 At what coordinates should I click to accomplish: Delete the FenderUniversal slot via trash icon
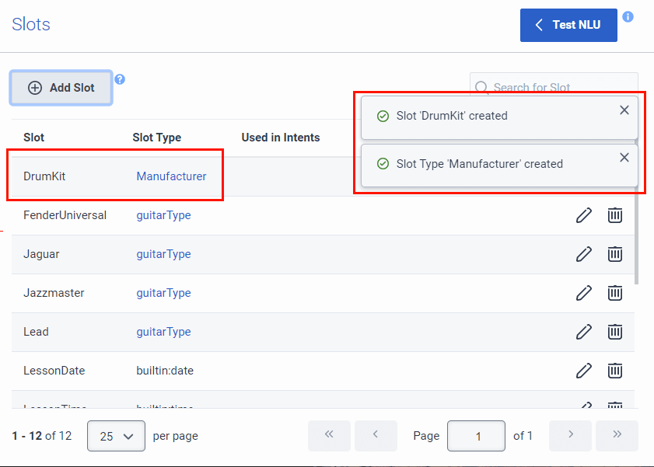click(614, 215)
